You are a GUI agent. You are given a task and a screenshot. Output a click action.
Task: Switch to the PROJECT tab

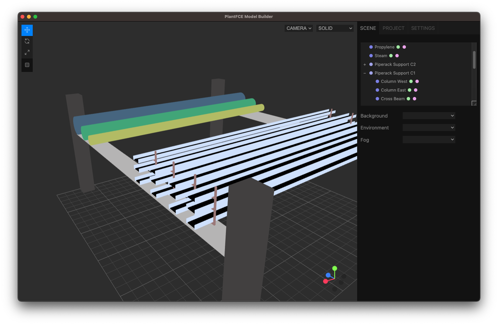(393, 28)
